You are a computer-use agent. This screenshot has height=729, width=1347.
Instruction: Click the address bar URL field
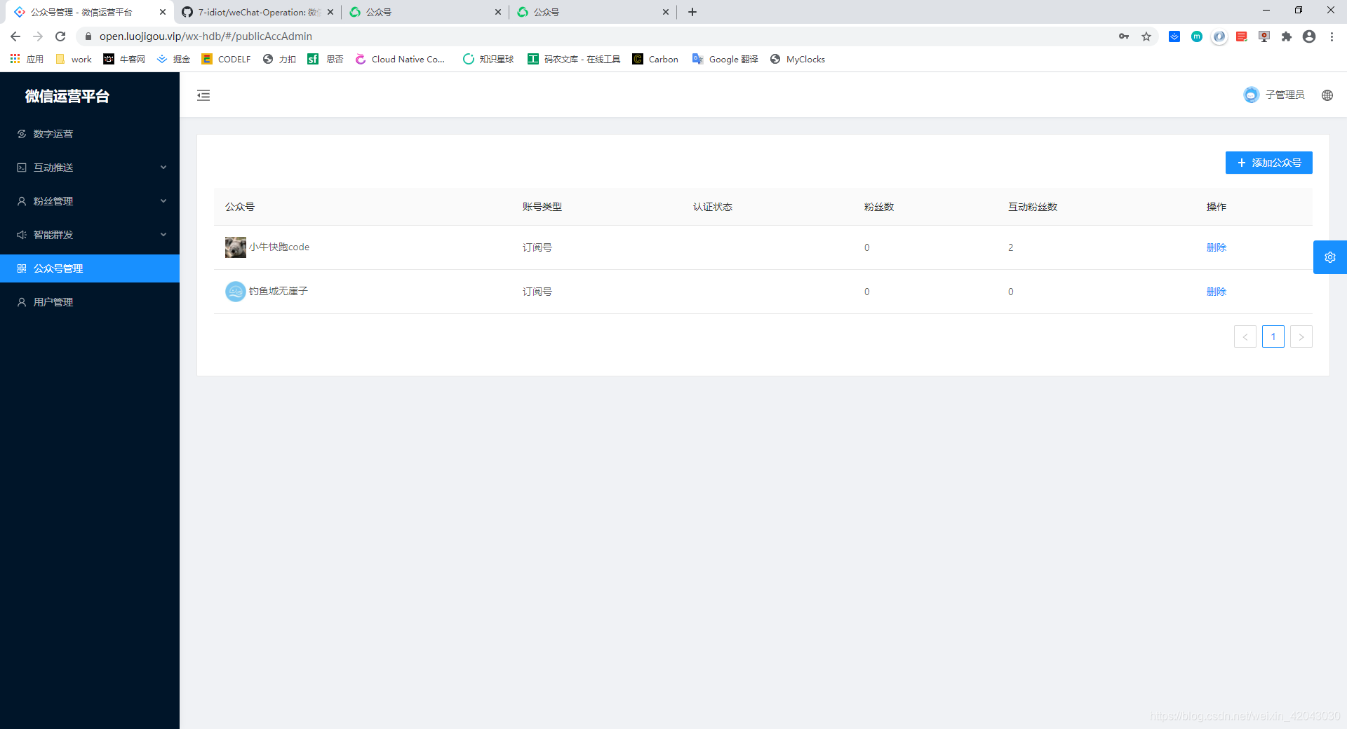(596, 36)
